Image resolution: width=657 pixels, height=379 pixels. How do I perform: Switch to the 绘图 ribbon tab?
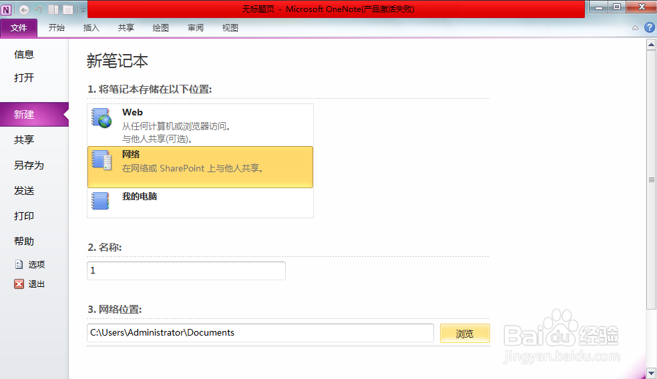[x=160, y=27]
